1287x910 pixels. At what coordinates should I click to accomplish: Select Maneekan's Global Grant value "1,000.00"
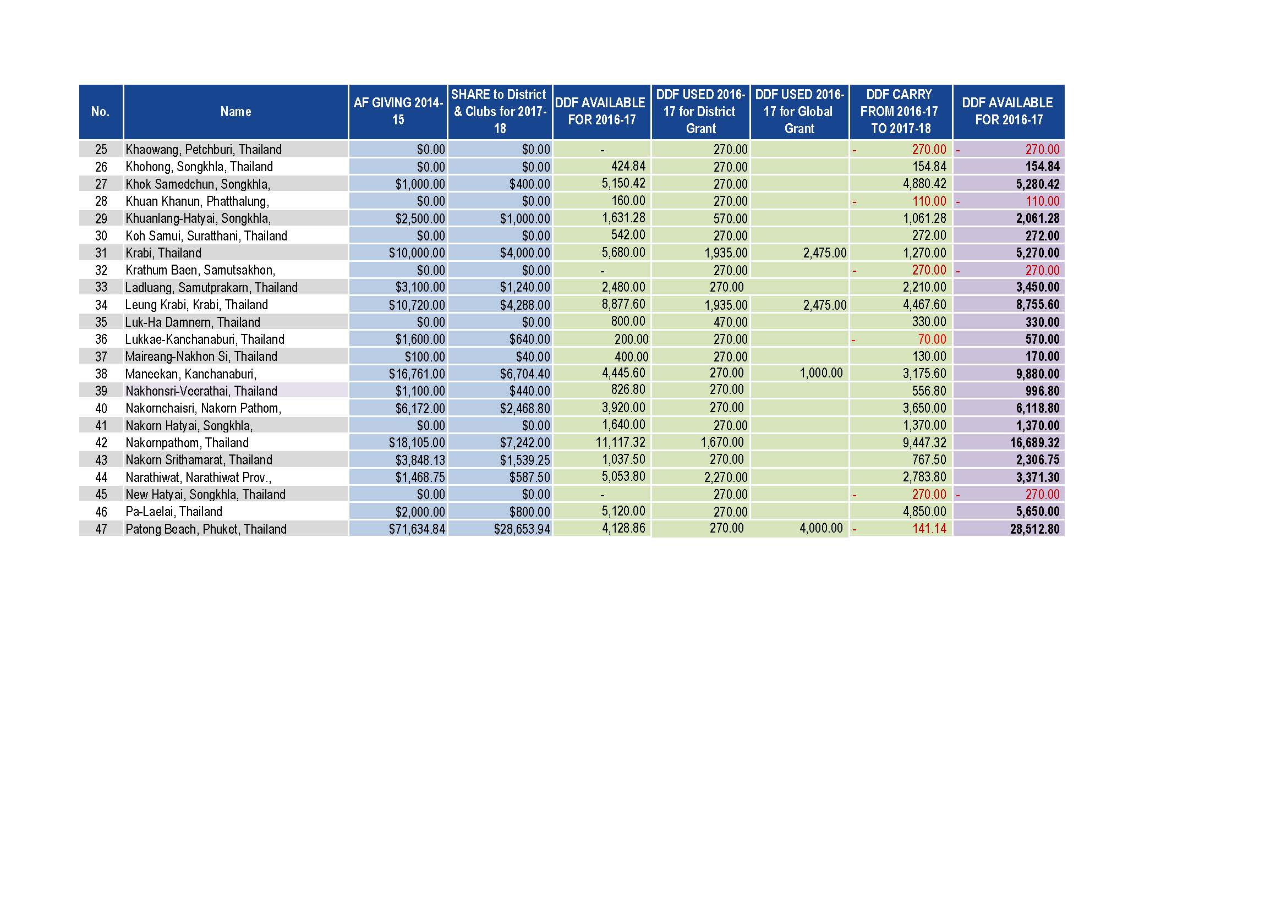coord(821,372)
